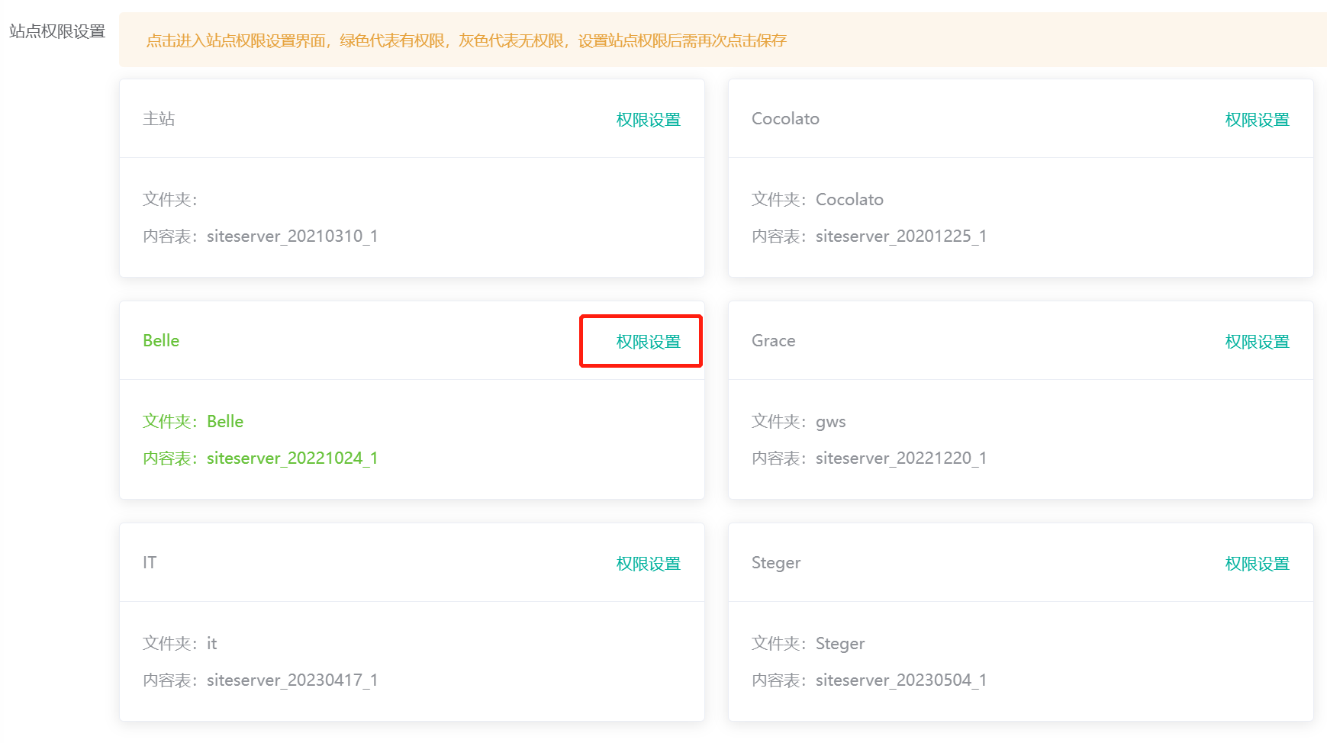
Task: Click the 站点权限设置 section label
Action: tap(57, 31)
